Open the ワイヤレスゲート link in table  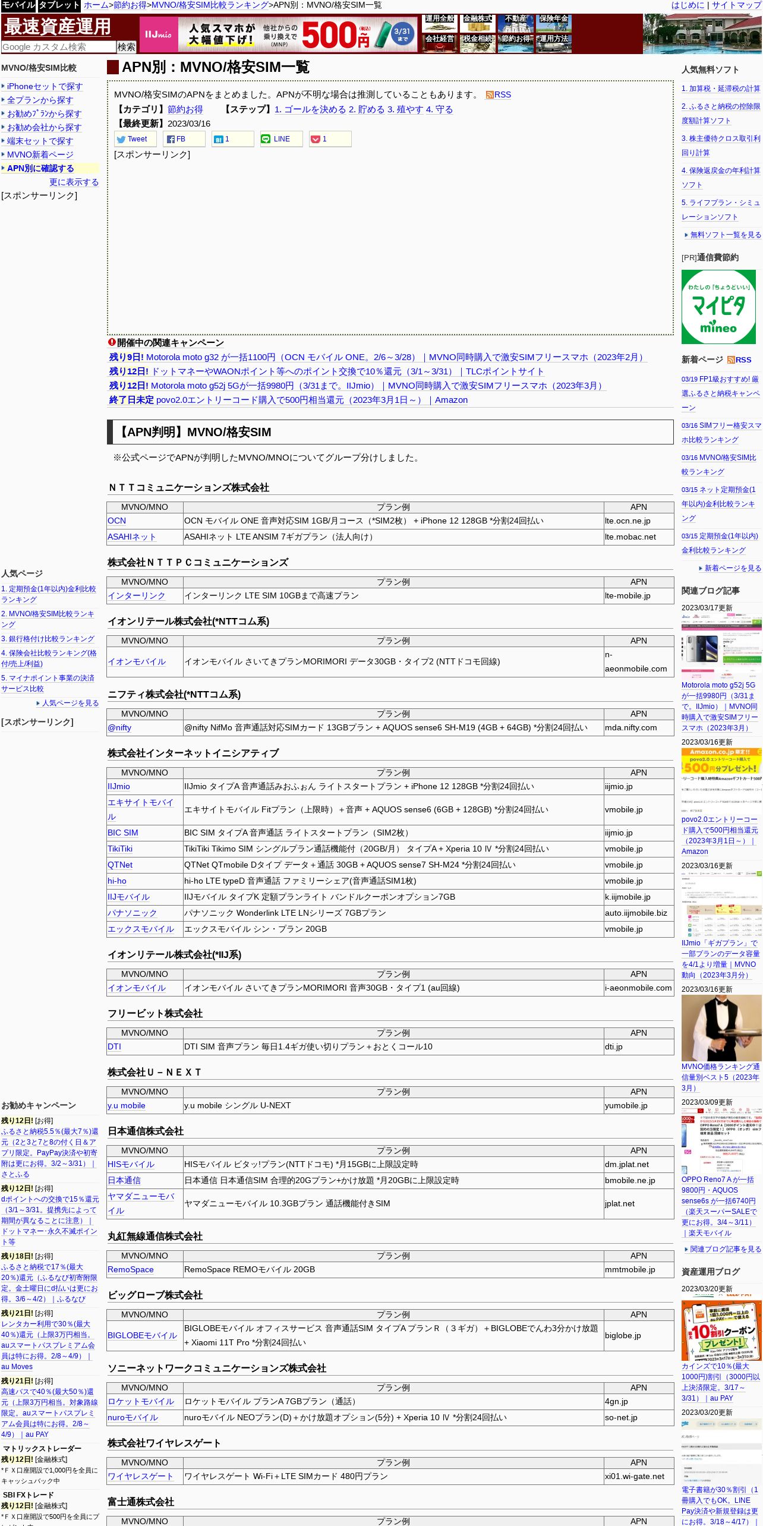tap(140, 1476)
